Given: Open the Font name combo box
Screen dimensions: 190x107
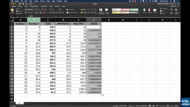Looking at the screenshot, I should [29, 10].
